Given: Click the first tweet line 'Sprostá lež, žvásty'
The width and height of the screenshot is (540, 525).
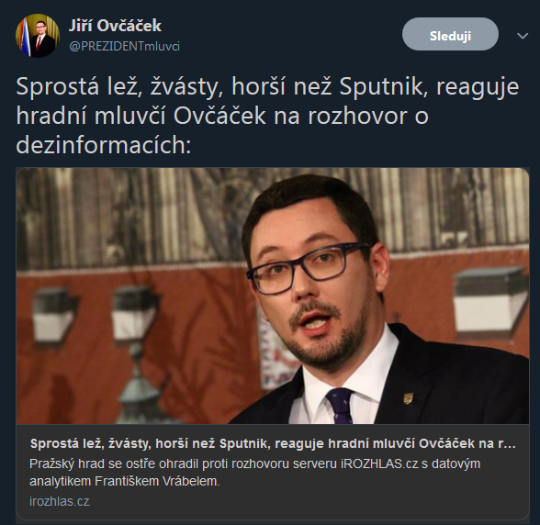Looking at the screenshot, I should [267, 87].
